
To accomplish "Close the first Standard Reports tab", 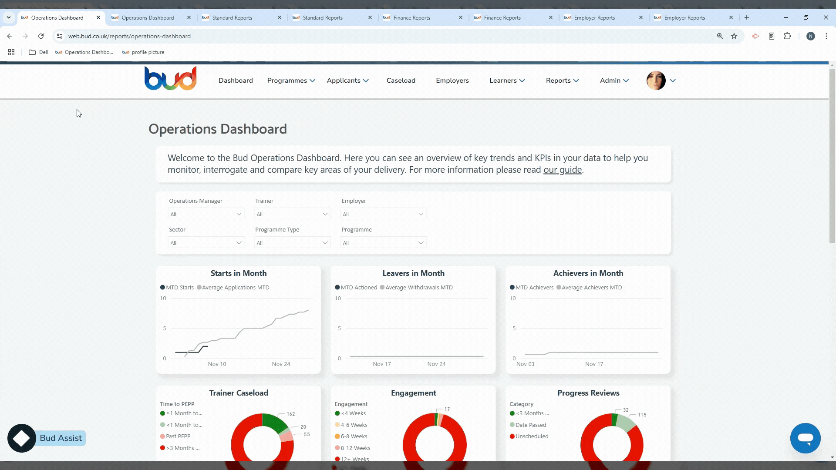I will (280, 18).
